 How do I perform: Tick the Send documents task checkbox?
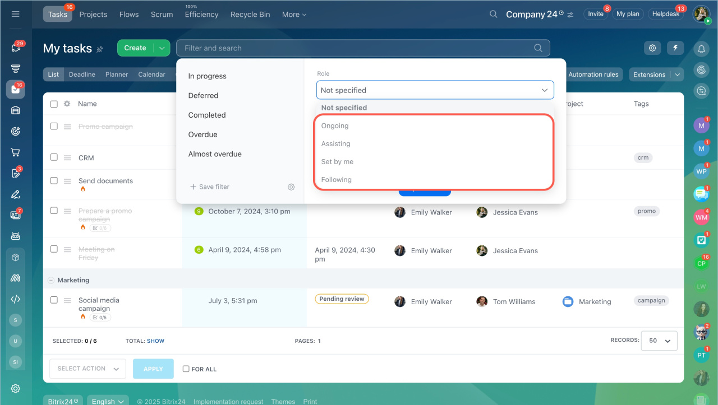(x=54, y=180)
